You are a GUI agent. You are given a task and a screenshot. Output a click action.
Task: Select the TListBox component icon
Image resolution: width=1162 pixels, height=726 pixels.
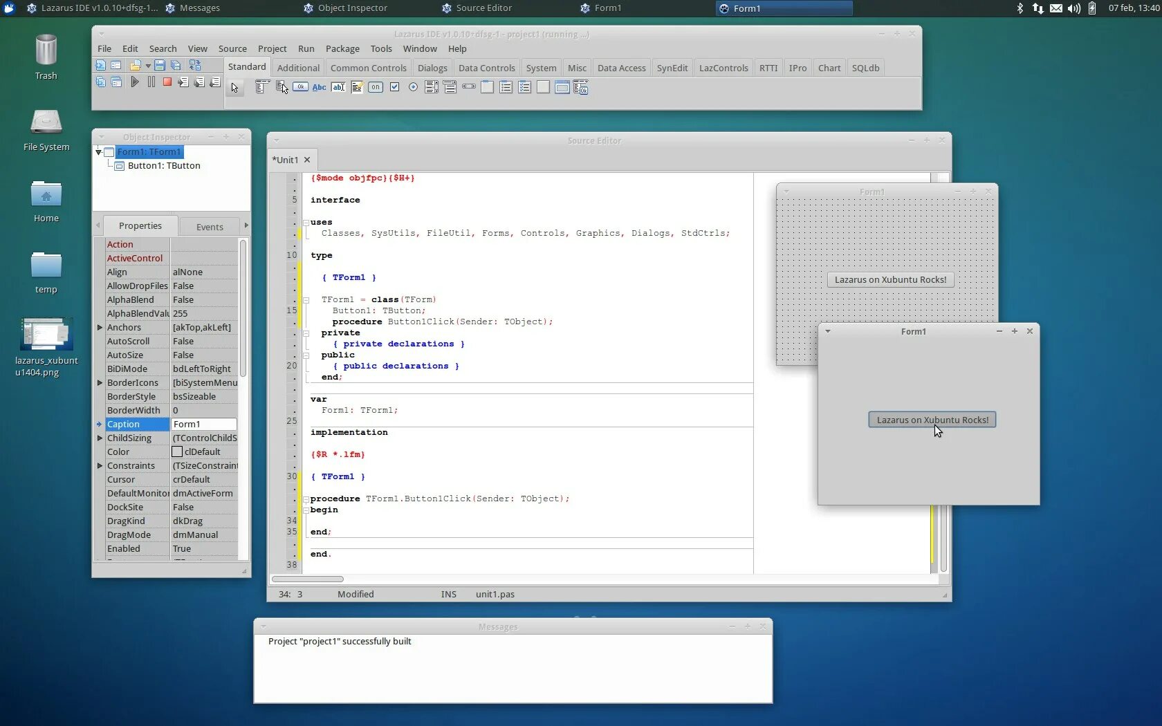pos(432,87)
